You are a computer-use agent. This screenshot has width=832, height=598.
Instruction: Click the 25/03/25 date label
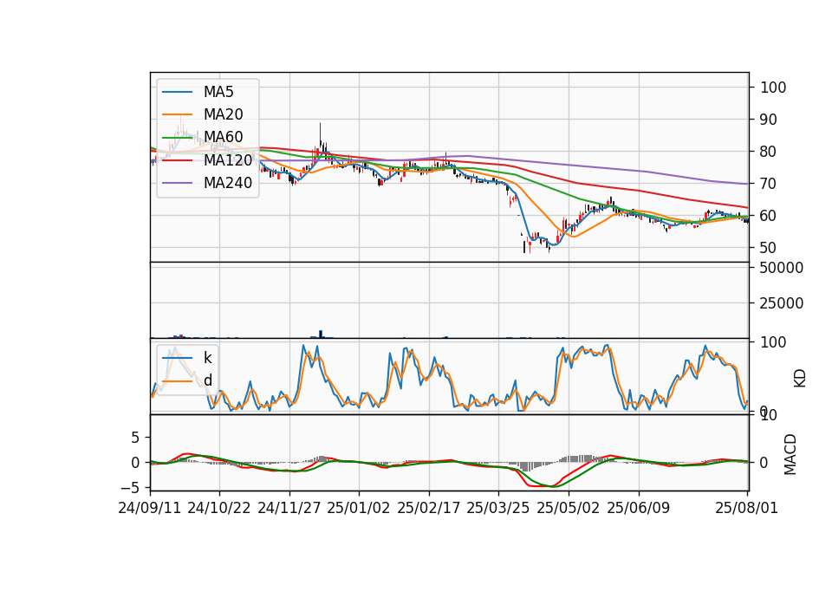click(498, 508)
